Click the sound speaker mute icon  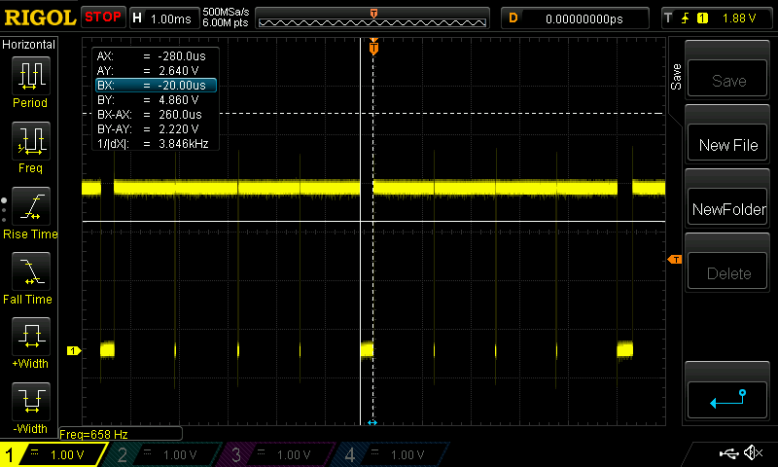point(753,453)
